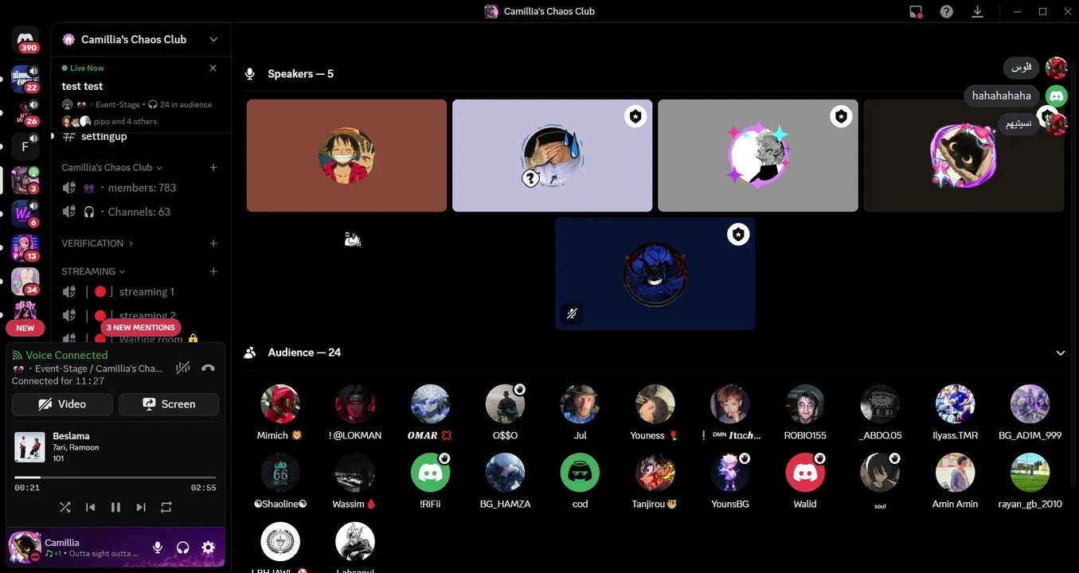Open Camillia's Chaos Club server dropdown menu

pos(213,39)
